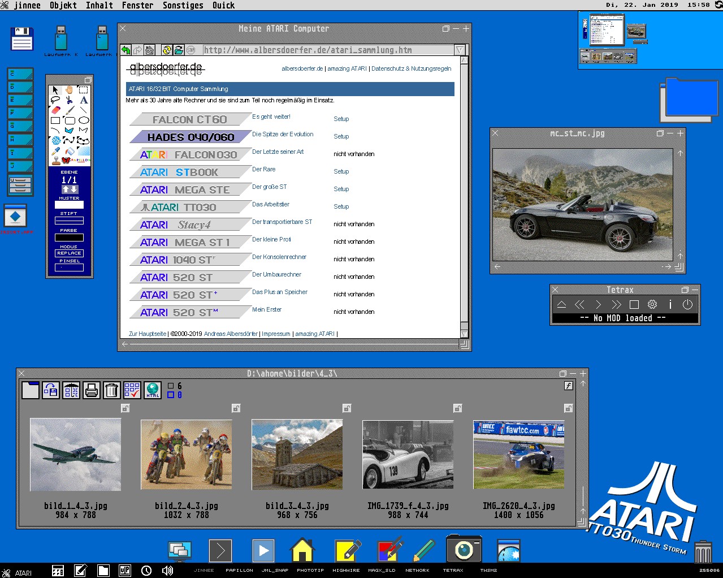Image resolution: width=723 pixels, height=578 pixels.
Task: Select the paint bucket fill tool
Action: tap(69, 151)
